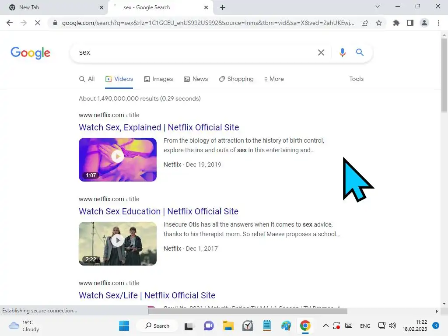Start voice search with microphone

click(x=342, y=52)
